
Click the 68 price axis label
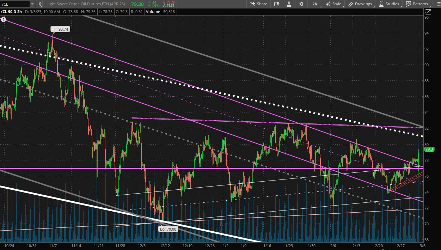tap(427, 240)
